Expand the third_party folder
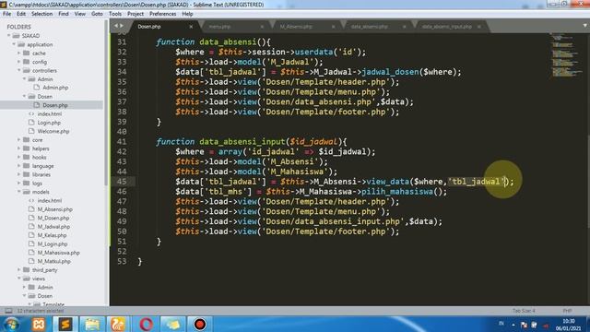Image resolution: width=590 pixels, height=332 pixels. tap(19, 270)
